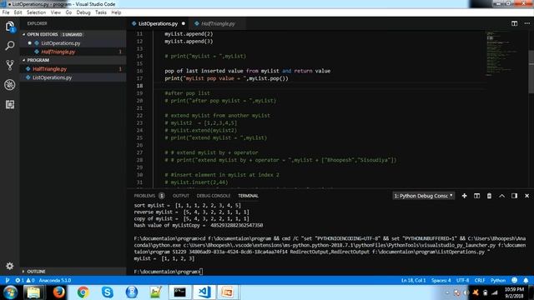The image size is (534, 300).
Task: Click the editor vertical scrollbar
Action: coord(531,72)
